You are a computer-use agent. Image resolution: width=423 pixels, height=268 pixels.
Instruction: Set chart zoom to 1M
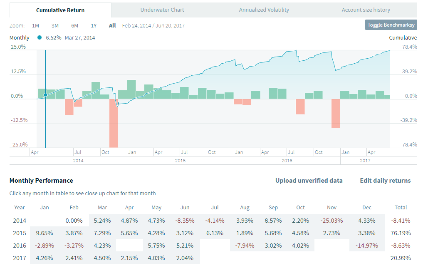point(35,25)
